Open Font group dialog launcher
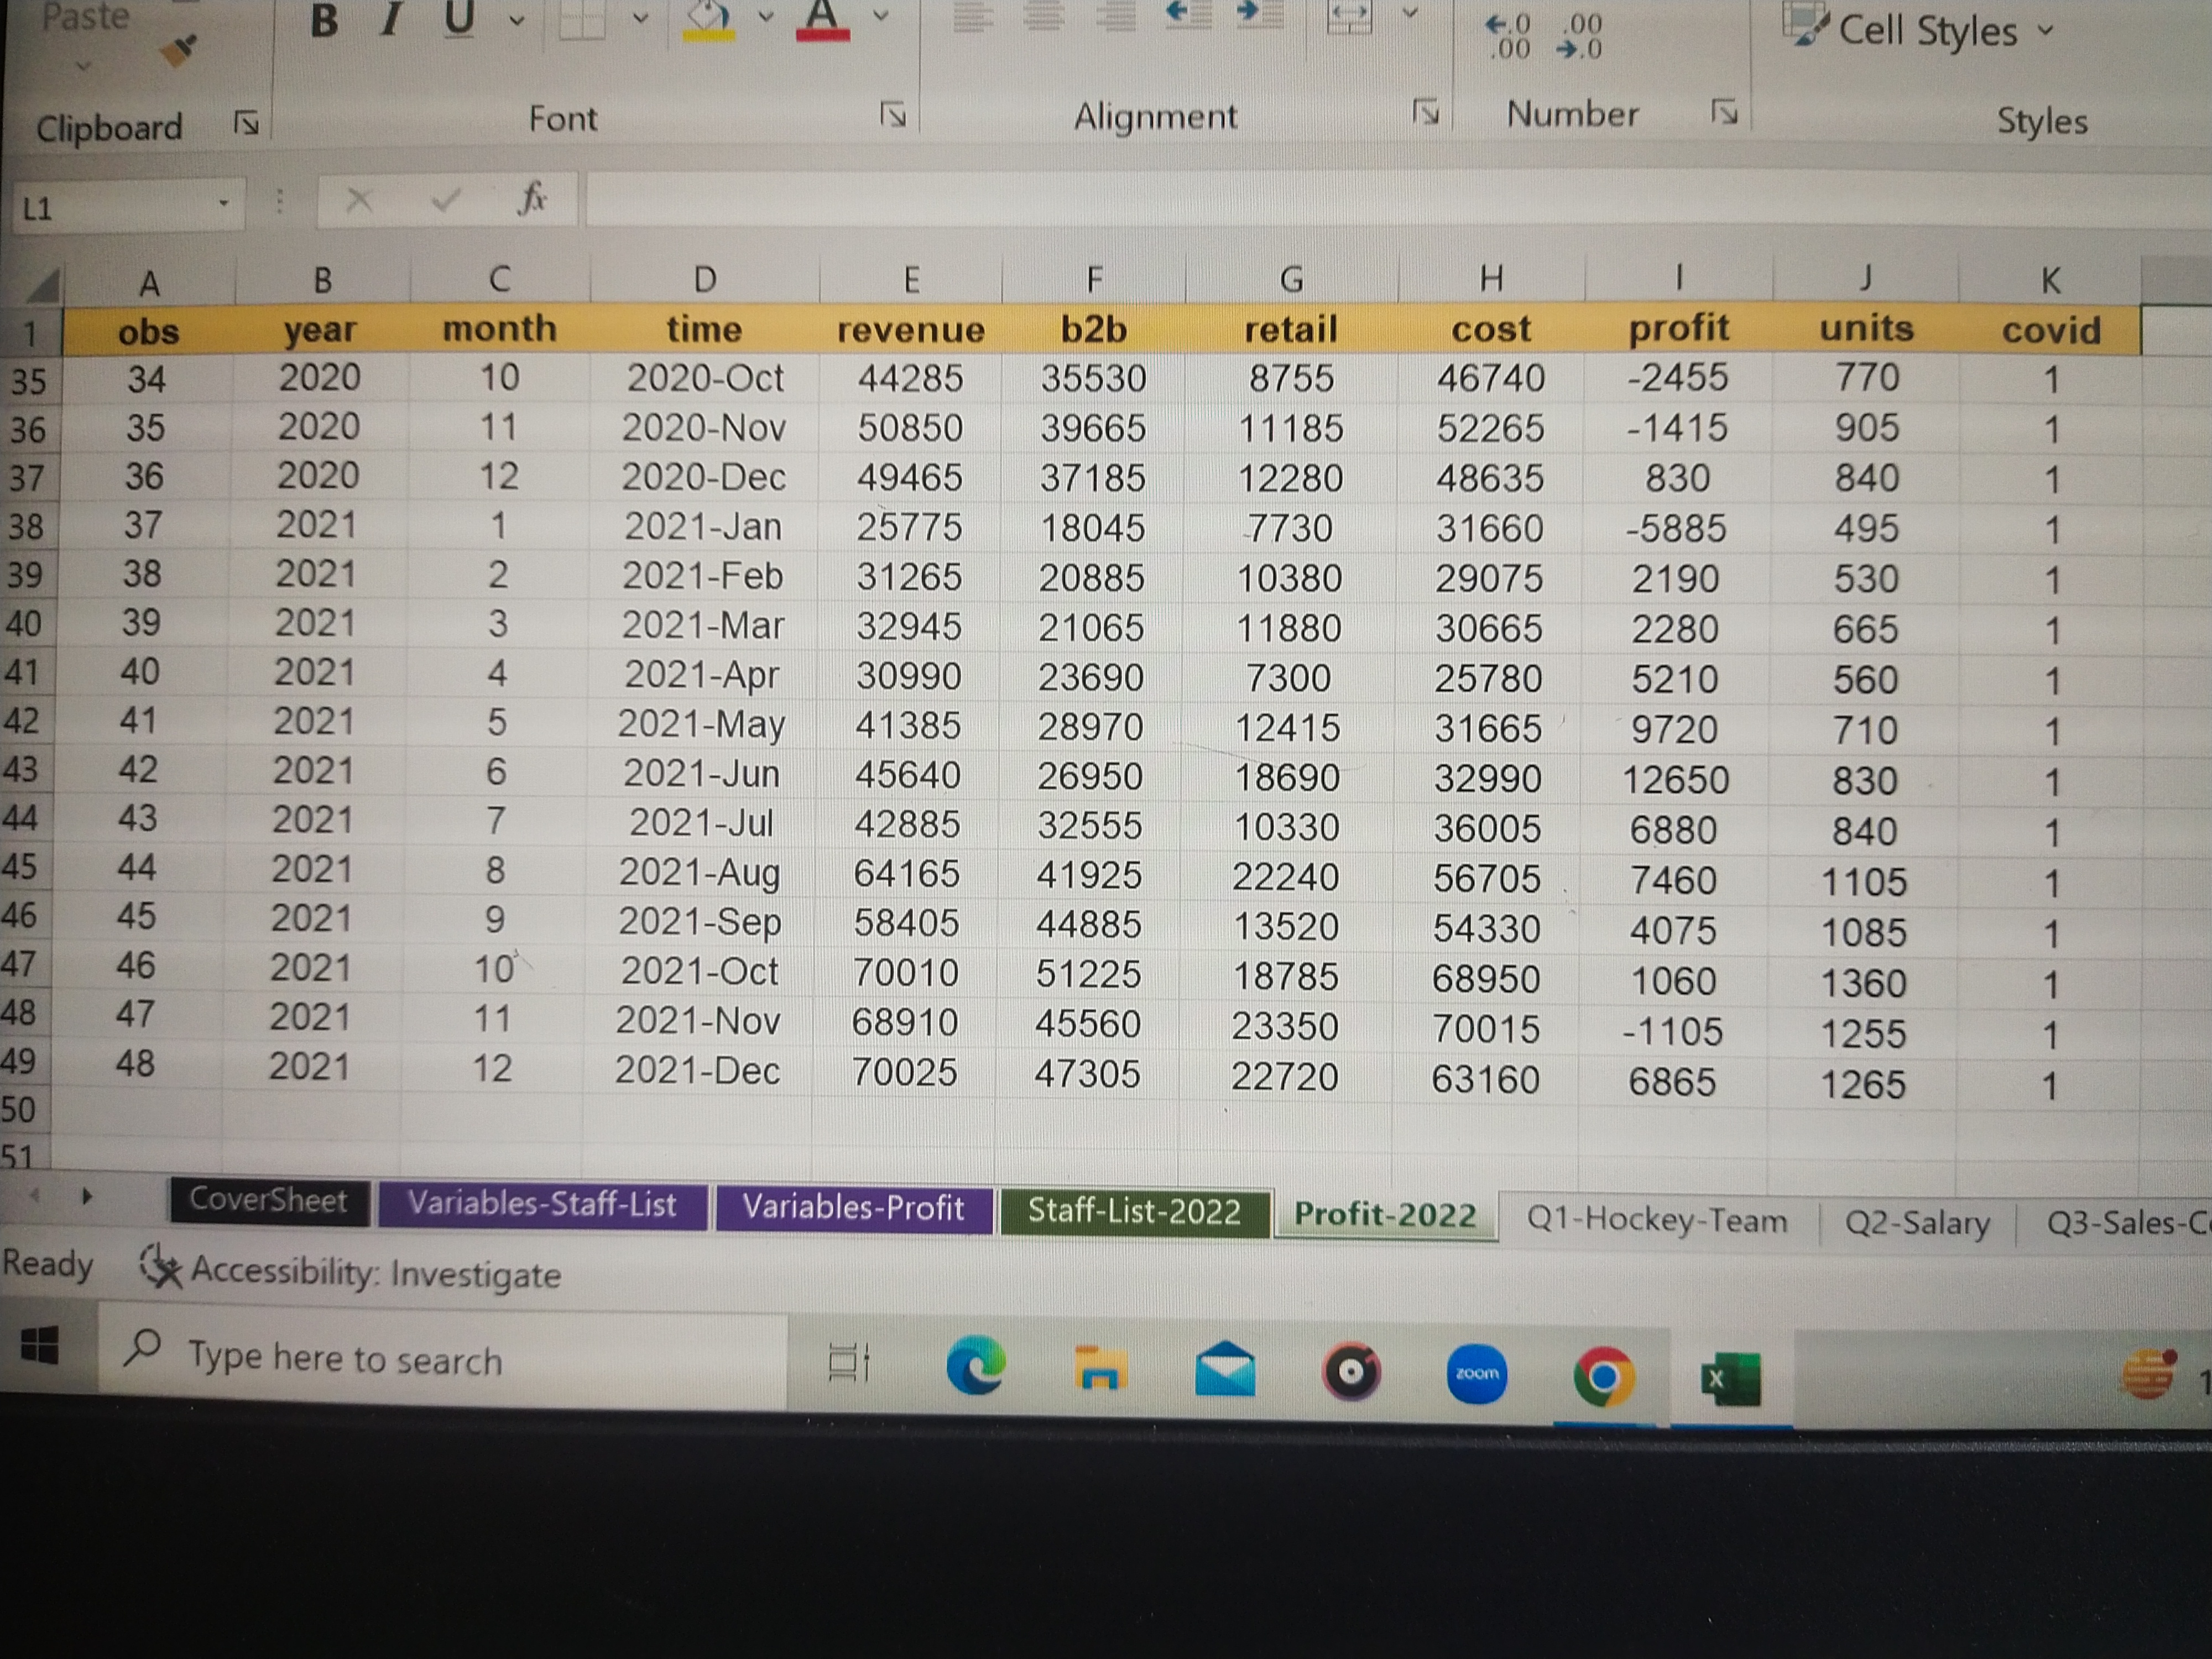Image resolution: width=2212 pixels, height=1659 pixels. [892, 115]
